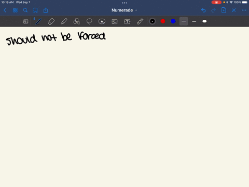Select the Eraser tool
Image resolution: width=249 pixels, height=187 pixels.
[x=51, y=21]
